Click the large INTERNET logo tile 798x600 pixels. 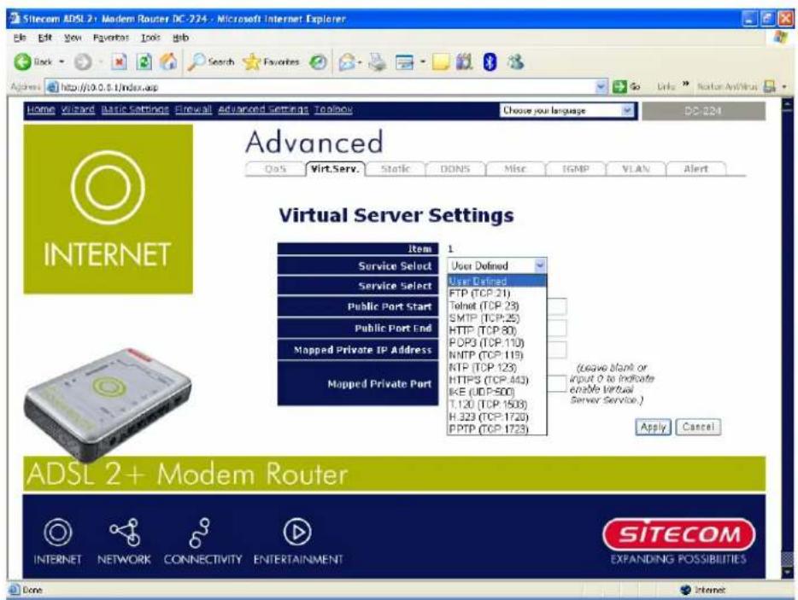tap(108, 209)
